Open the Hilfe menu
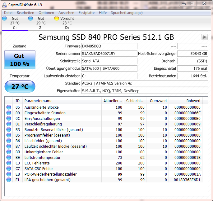This screenshot has height=201, width=213. click(103, 13)
